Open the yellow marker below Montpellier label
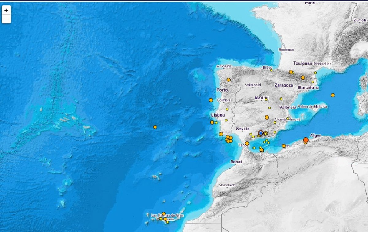Image resolution: width=368 pixels, height=232 pixels. [x=315, y=73]
